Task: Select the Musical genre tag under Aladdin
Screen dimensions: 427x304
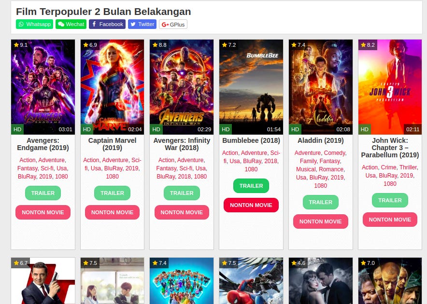Action: tap(306, 169)
